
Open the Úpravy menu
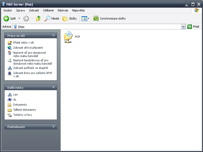click(21, 10)
